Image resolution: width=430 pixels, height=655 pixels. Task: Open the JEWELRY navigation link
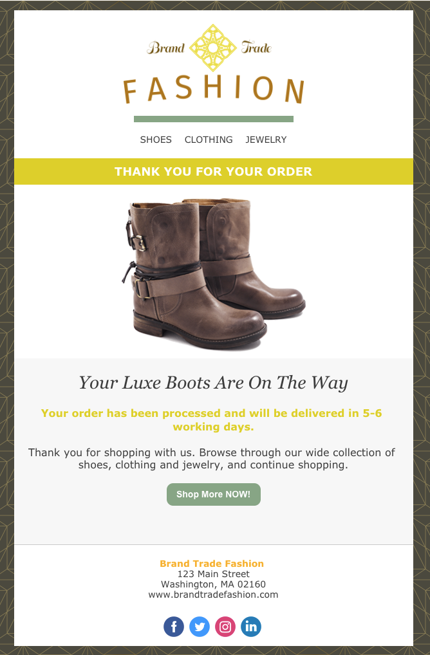[266, 140]
